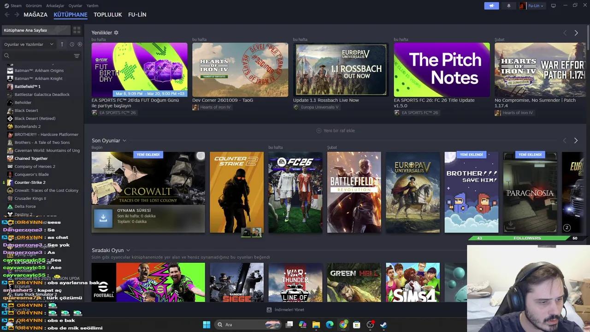Toggle sort by recent activity clock
590x332 pixels.
pyautogui.click(x=72, y=44)
